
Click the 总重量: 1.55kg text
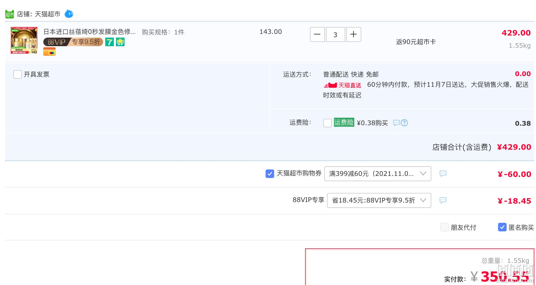tap(505, 261)
